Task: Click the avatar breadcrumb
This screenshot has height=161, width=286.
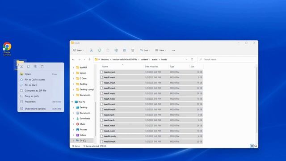Action: [155, 59]
